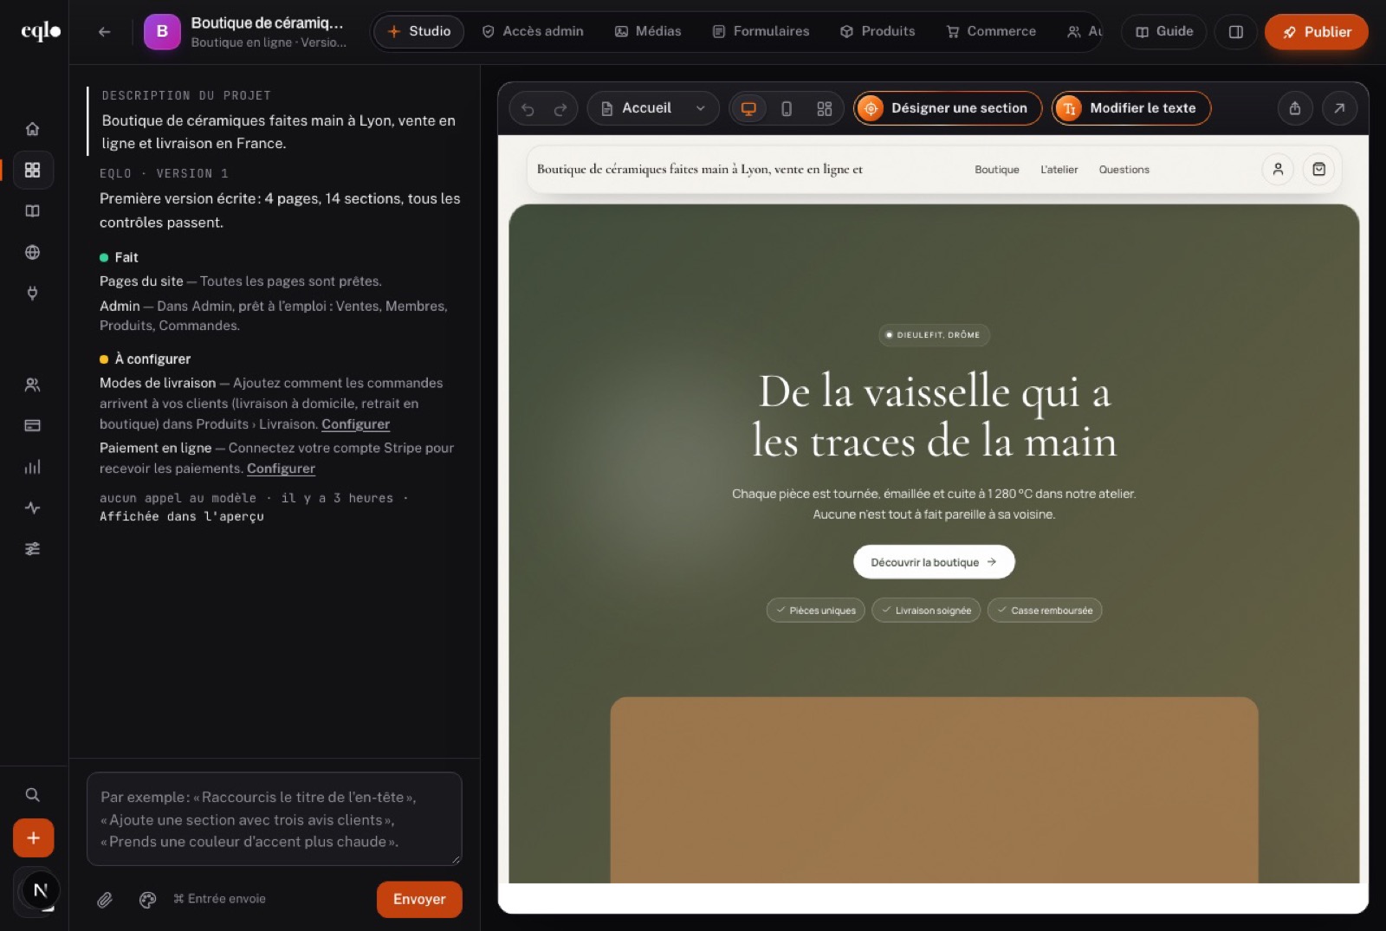The width and height of the screenshot is (1386, 931).
Task: Open the globe icon in sidebar
Action: [32, 252]
